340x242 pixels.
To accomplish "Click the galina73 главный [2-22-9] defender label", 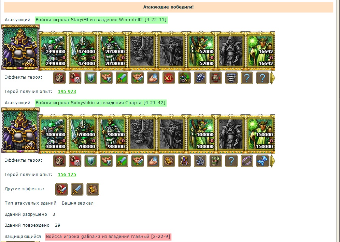I will pos(108,237).
